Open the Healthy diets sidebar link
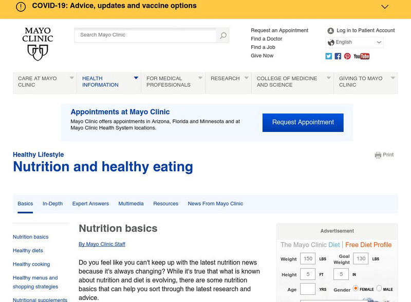The width and height of the screenshot is (411, 302). (x=28, y=251)
